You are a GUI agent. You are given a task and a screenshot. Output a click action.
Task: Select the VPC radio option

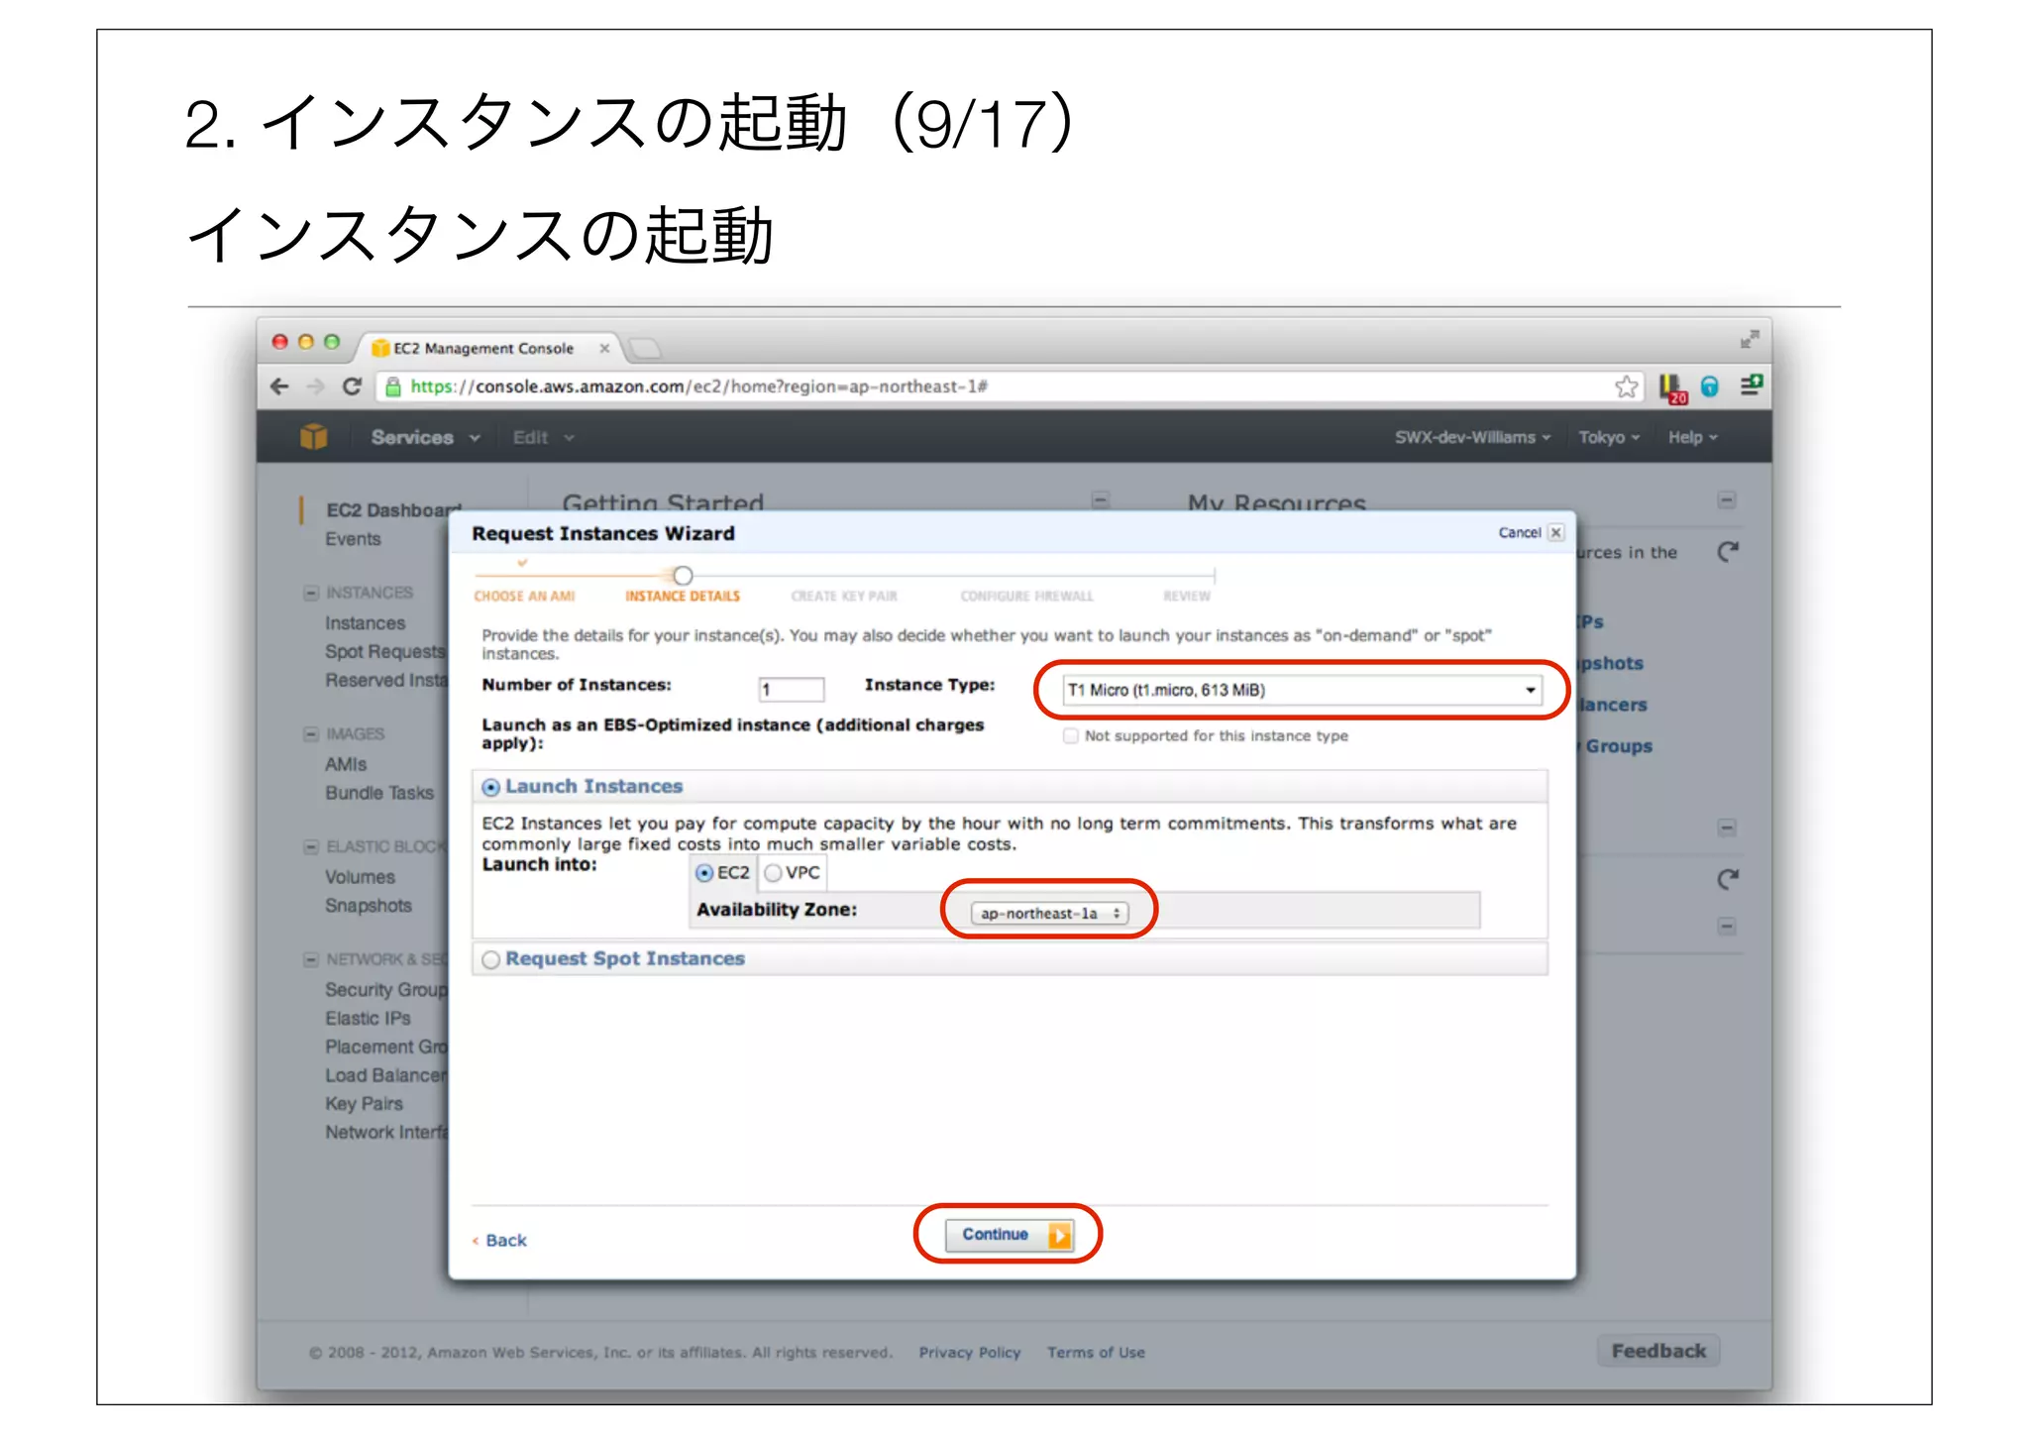coord(774,873)
